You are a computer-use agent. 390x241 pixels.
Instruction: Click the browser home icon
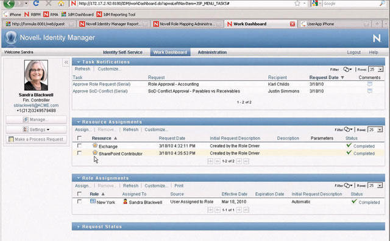point(61,4)
